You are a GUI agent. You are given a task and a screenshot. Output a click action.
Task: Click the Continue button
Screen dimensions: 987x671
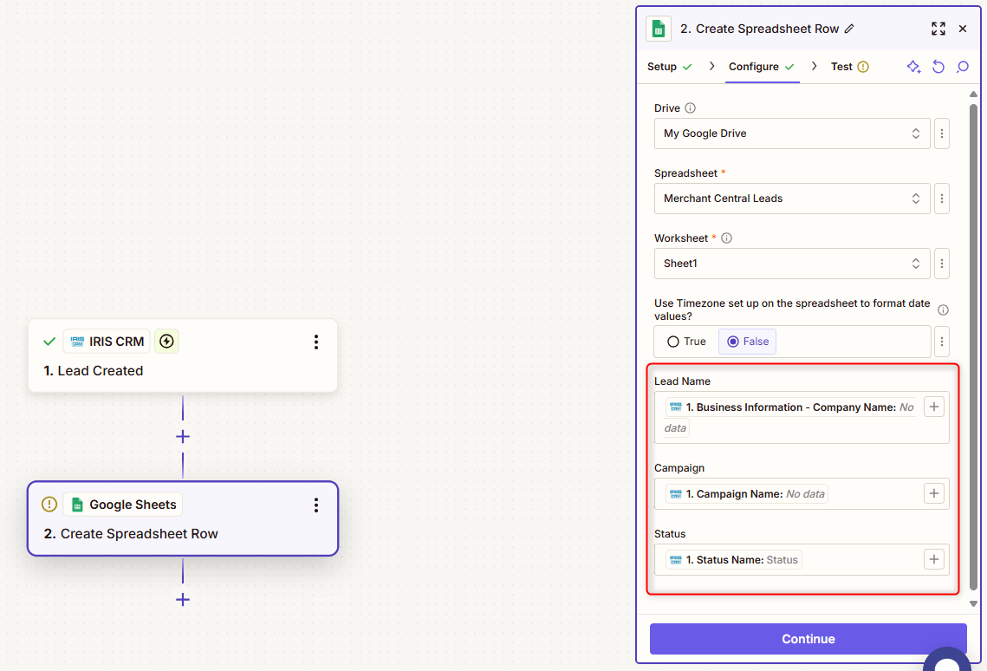[808, 639]
